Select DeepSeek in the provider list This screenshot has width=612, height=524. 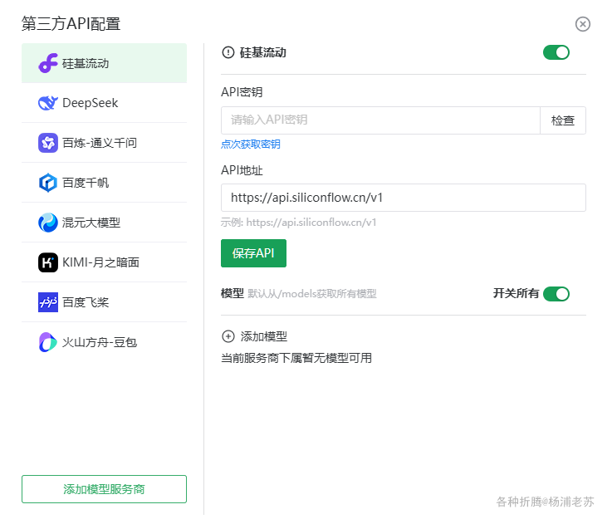[x=104, y=103]
